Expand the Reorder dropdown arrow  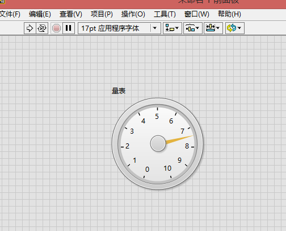(x=239, y=28)
